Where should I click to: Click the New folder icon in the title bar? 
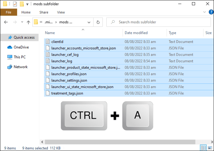22,4
